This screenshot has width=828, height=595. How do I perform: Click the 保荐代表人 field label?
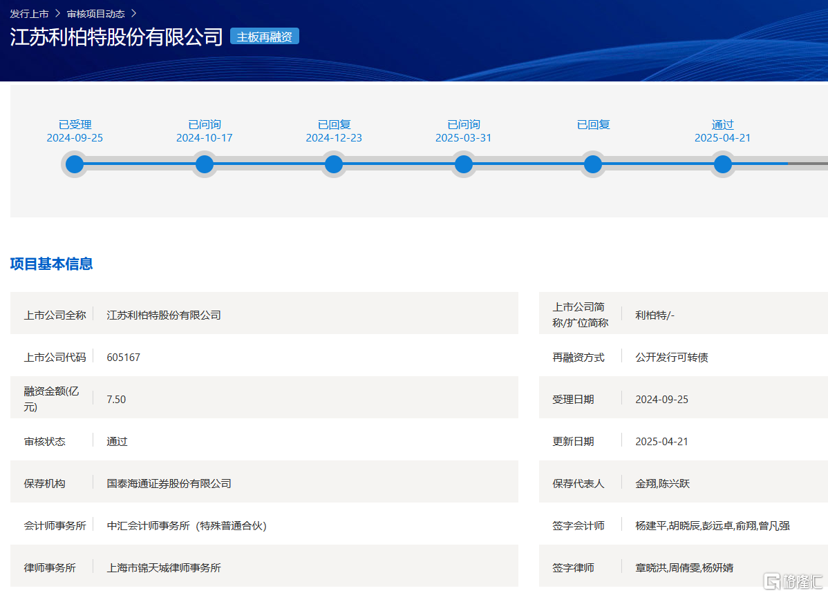(x=578, y=484)
